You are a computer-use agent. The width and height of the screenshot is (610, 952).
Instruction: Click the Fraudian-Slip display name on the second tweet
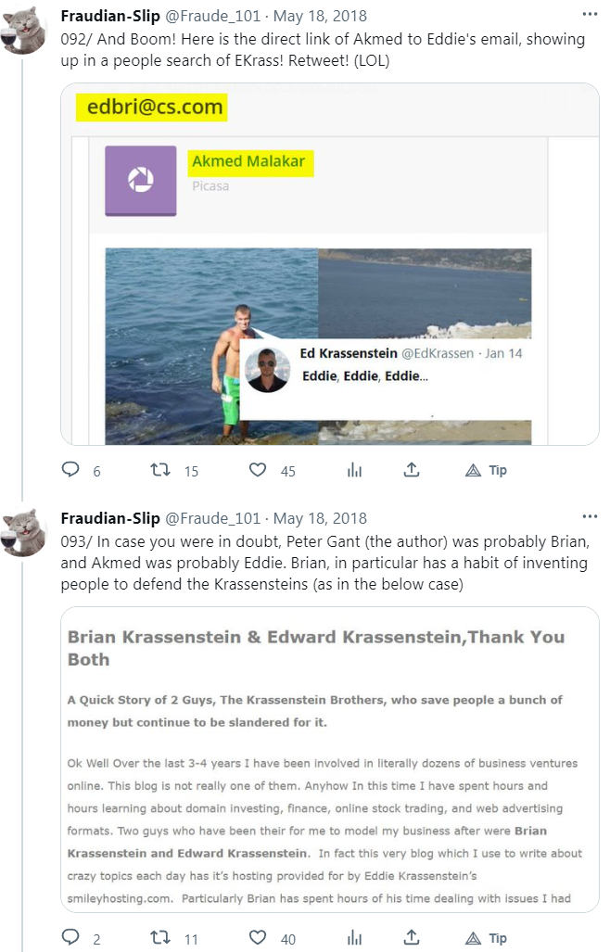tap(109, 518)
